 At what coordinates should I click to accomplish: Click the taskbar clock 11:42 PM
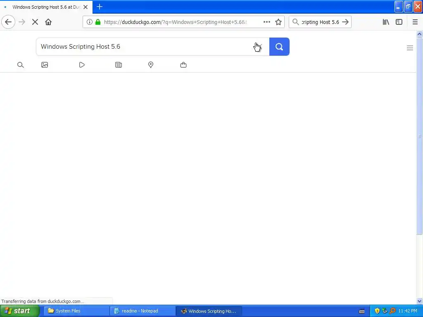point(408,311)
